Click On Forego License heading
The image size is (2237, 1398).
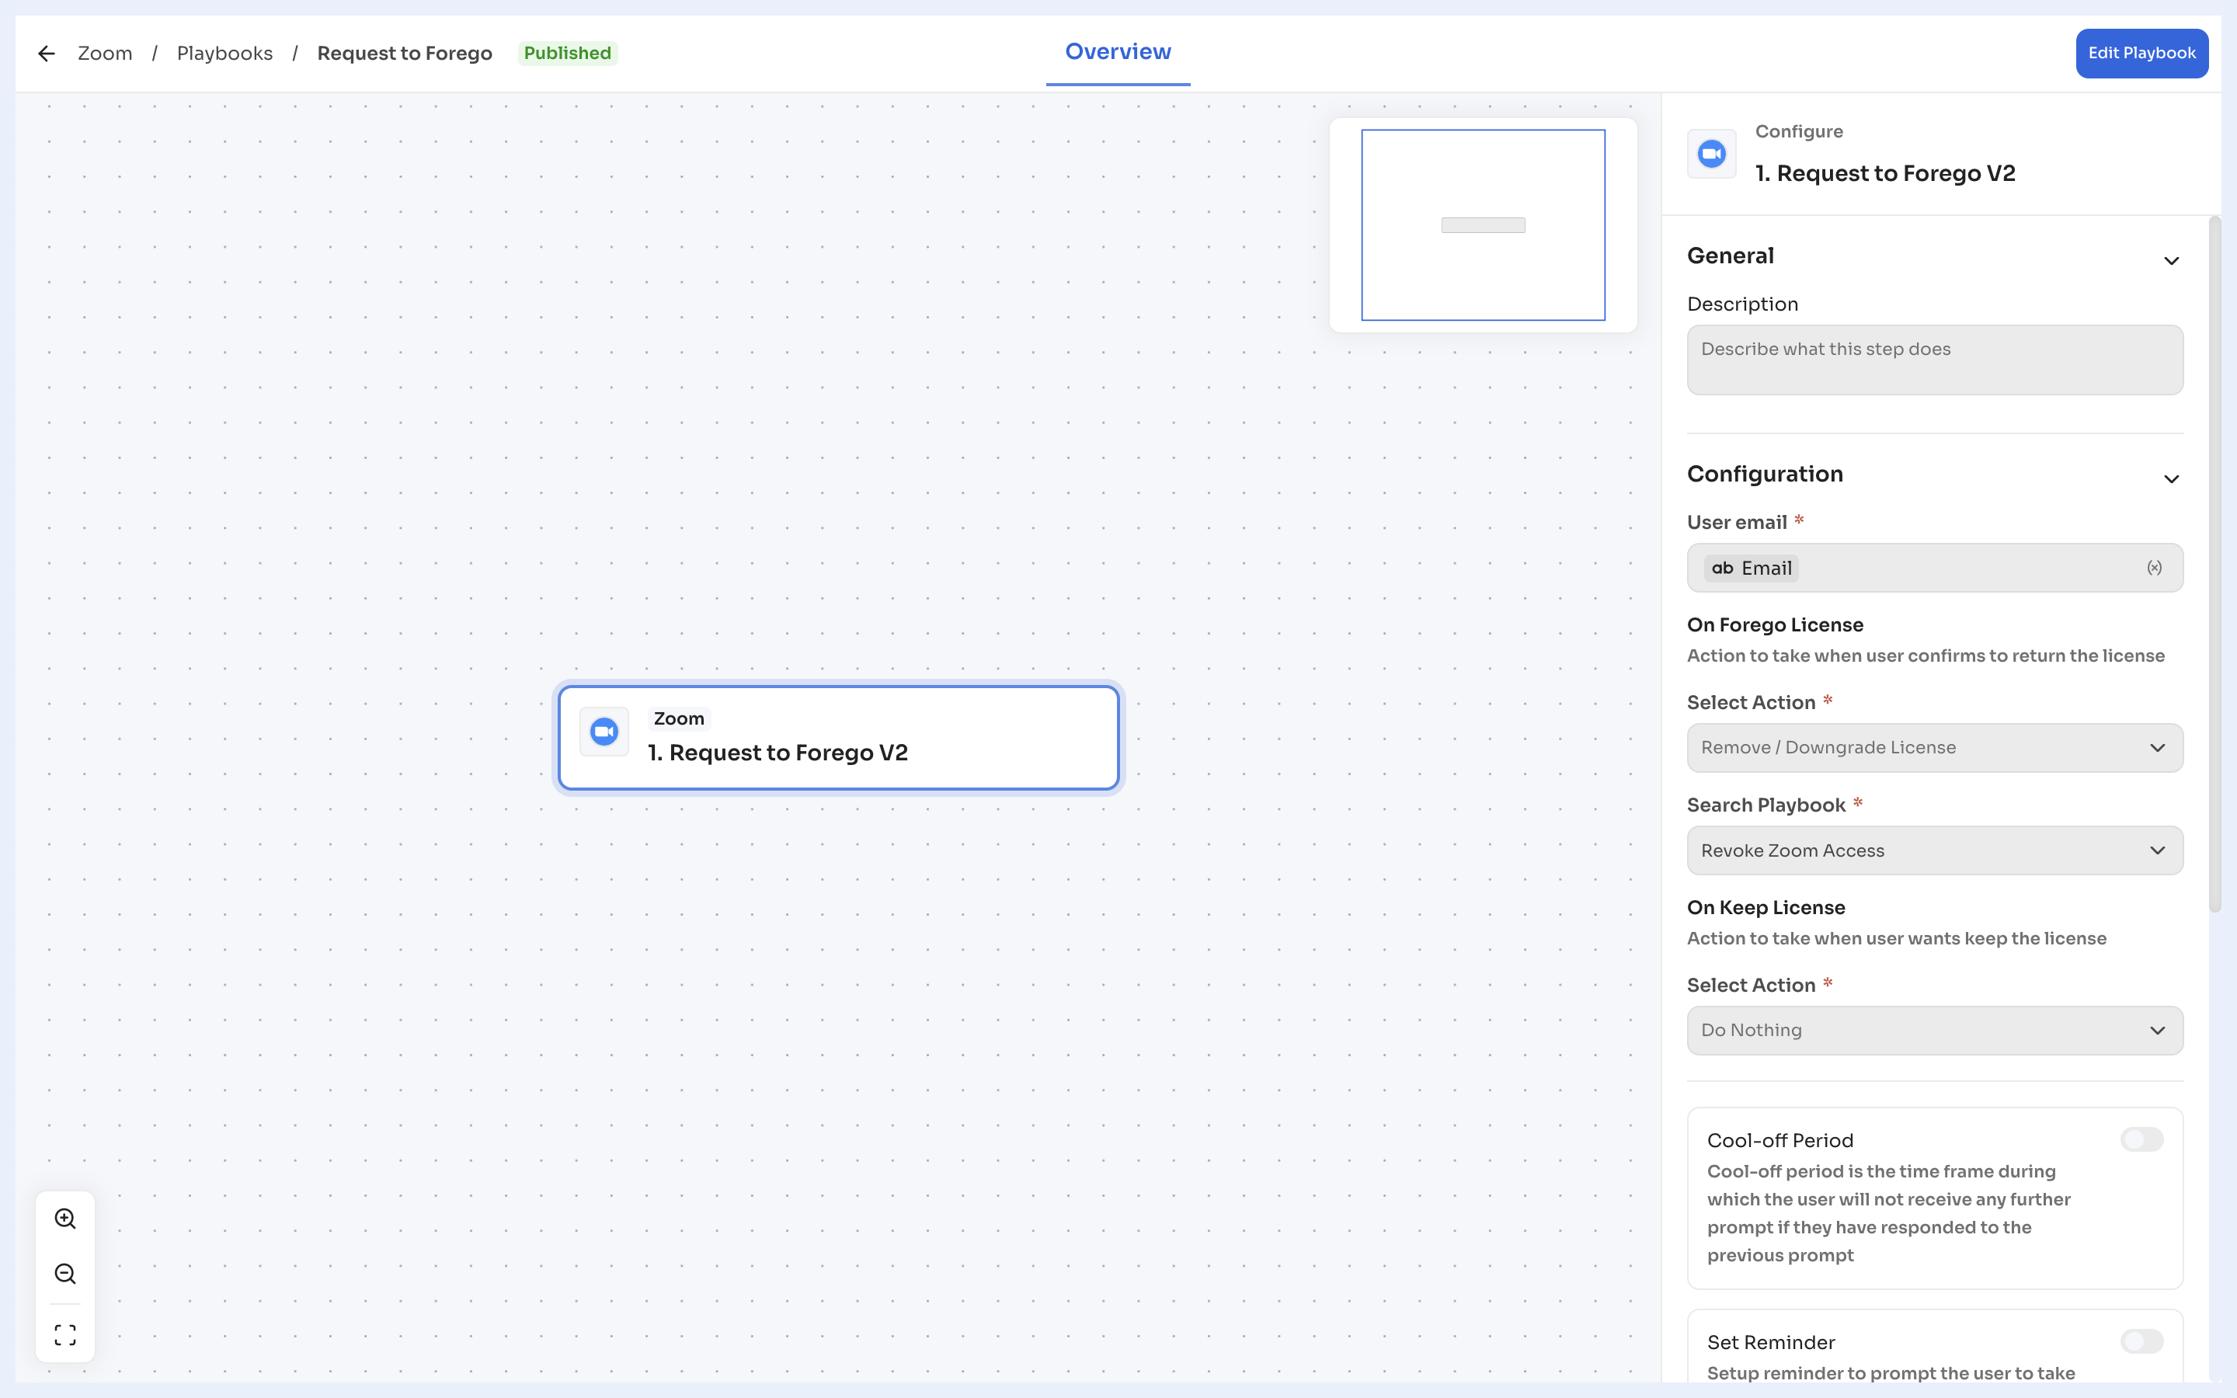(x=1775, y=625)
